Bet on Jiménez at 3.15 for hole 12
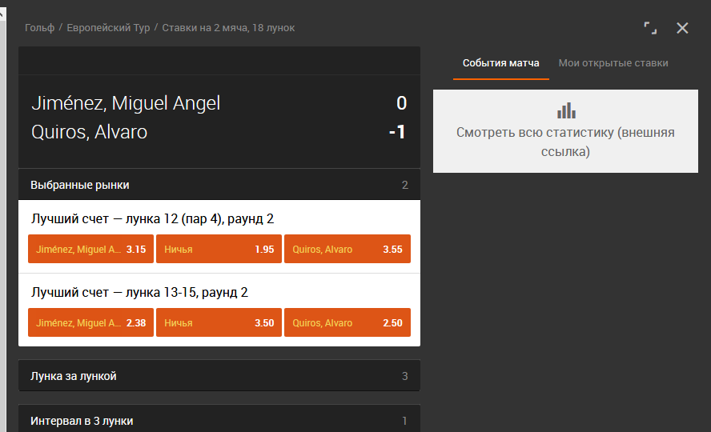 coord(90,249)
